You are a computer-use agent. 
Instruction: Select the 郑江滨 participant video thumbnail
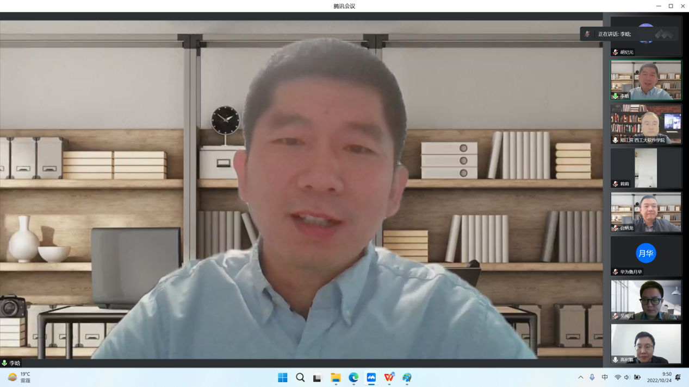coord(646,124)
